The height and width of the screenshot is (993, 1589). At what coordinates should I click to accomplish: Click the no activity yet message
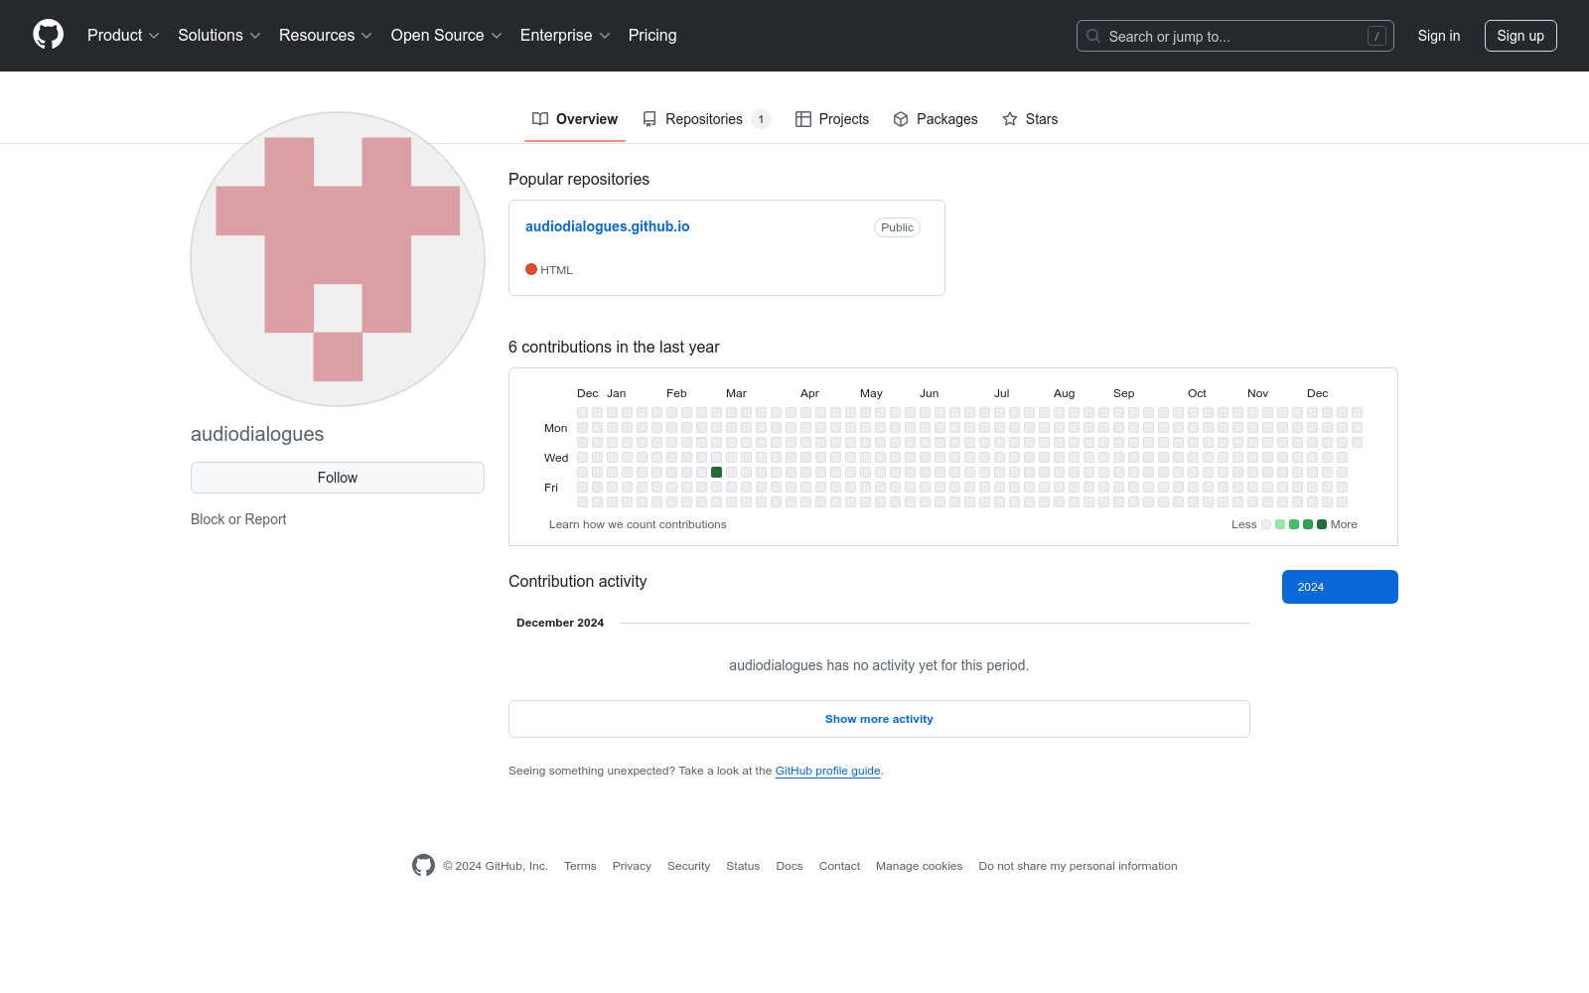tap(879, 665)
